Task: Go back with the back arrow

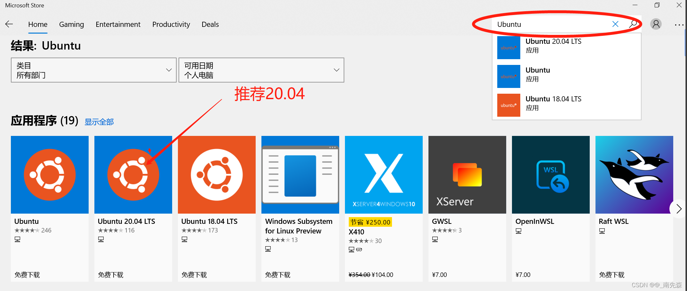Action: pos(9,24)
